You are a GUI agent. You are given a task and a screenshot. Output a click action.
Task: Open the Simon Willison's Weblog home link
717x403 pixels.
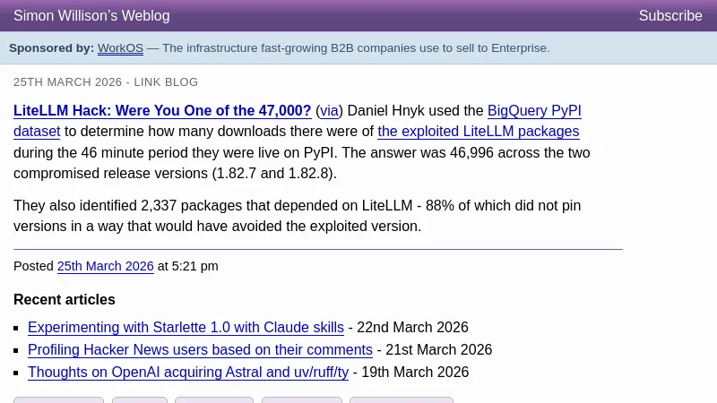pos(91,16)
